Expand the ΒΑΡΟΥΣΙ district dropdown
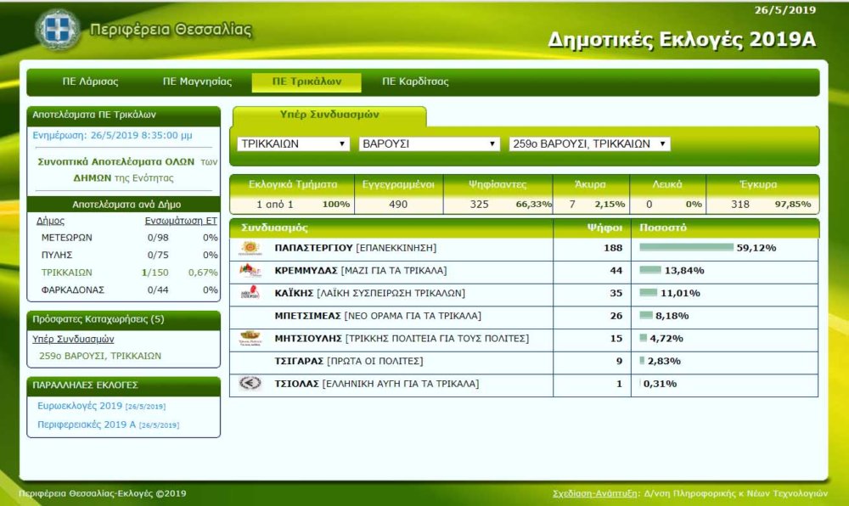Viewport: 849px width, 506px height. pos(430,144)
